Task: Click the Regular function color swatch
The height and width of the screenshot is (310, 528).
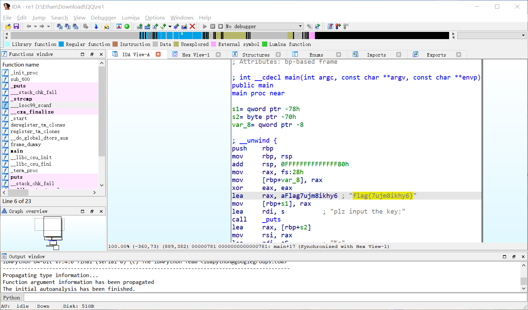Action: click(61, 44)
